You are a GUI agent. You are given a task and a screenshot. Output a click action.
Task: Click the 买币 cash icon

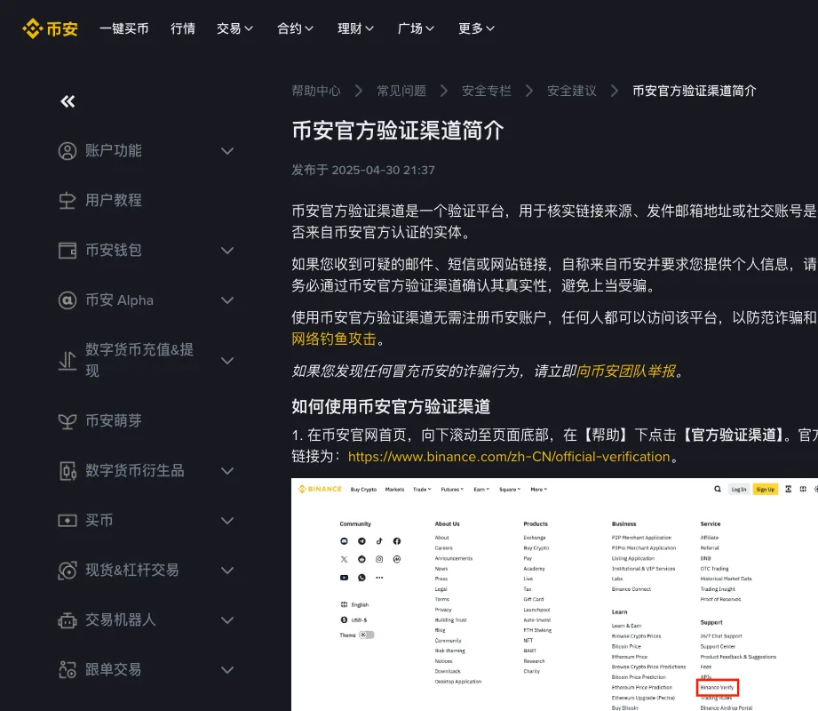68,521
